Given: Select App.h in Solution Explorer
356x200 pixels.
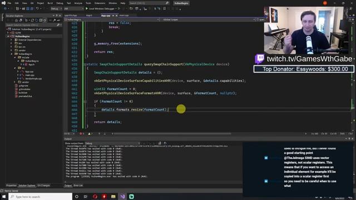Looking at the screenshot, I should (x=31, y=64).
